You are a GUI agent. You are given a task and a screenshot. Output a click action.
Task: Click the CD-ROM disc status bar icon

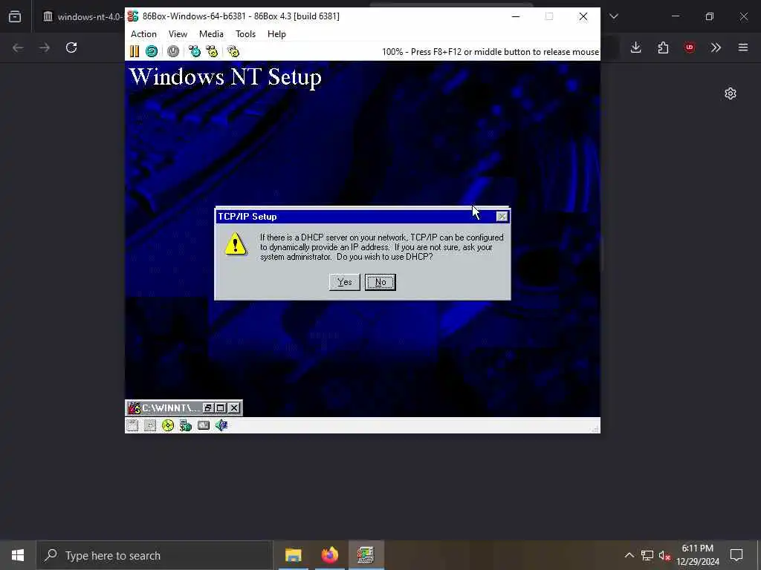coord(168,425)
